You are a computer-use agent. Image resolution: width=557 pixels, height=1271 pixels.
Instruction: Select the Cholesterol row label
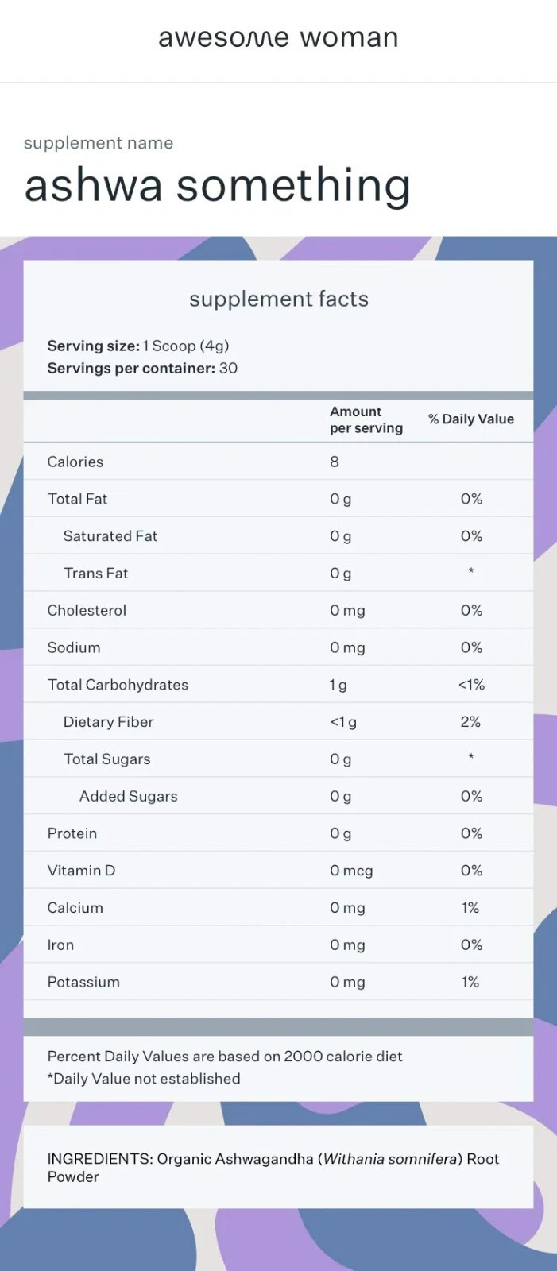[x=87, y=610]
